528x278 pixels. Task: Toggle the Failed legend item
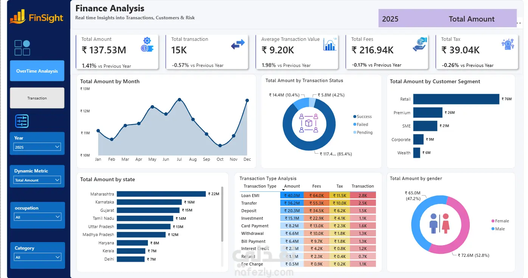click(x=360, y=124)
